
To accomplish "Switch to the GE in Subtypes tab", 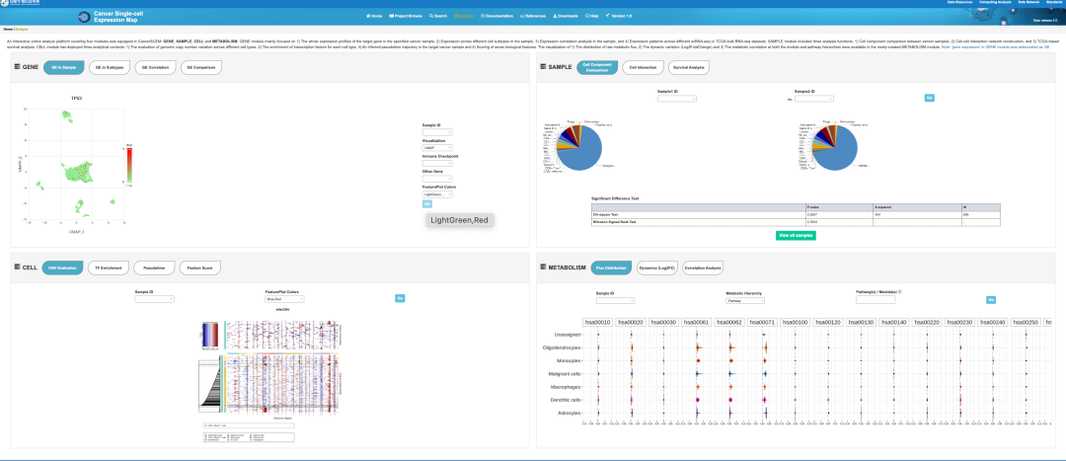I will 110,67.
